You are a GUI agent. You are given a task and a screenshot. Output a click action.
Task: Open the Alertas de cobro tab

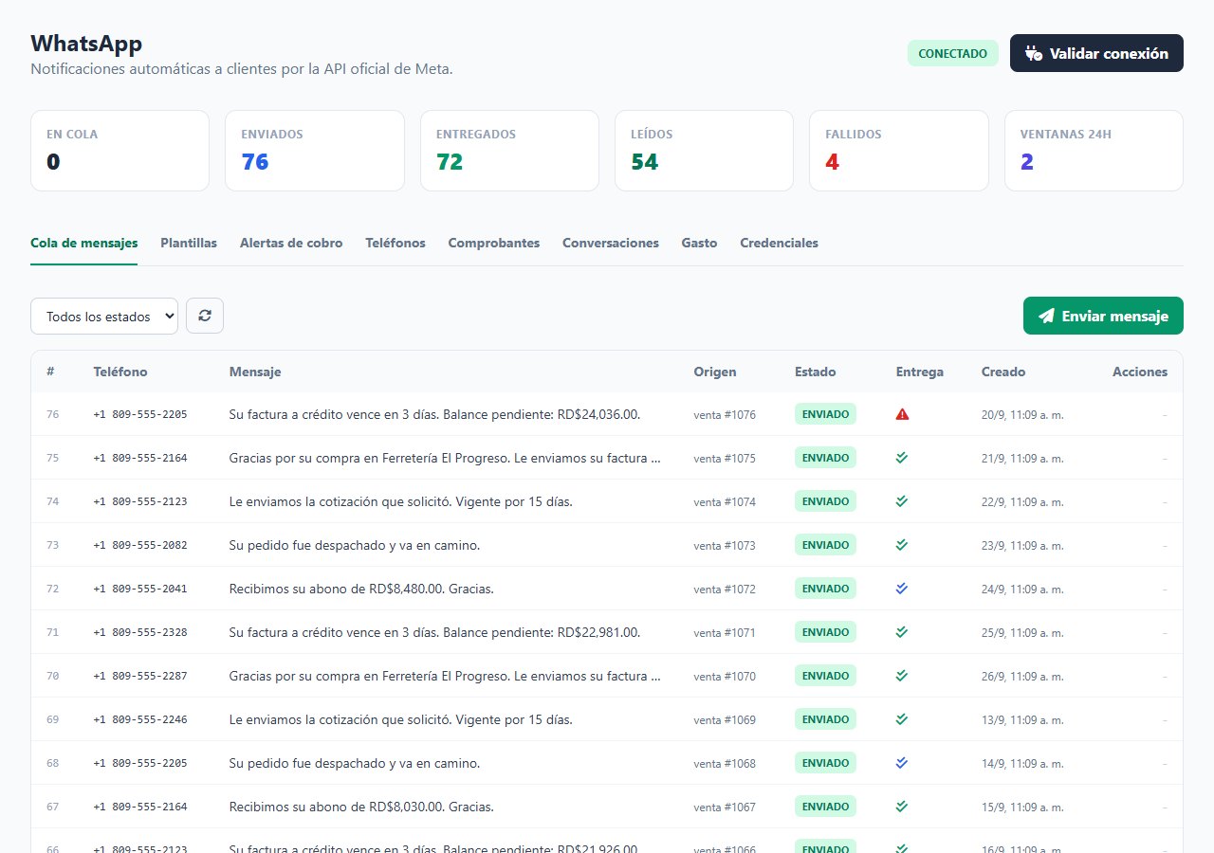(291, 243)
